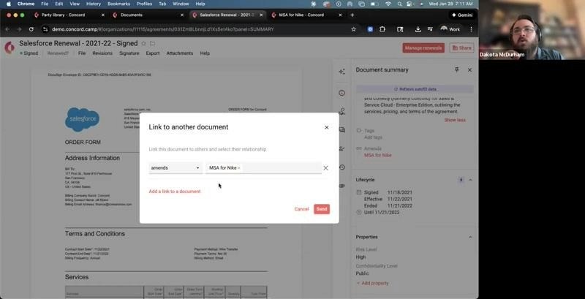This screenshot has height=299, width=585.
Task: Open Chrome extensions puzzle icon
Action: (382, 29)
